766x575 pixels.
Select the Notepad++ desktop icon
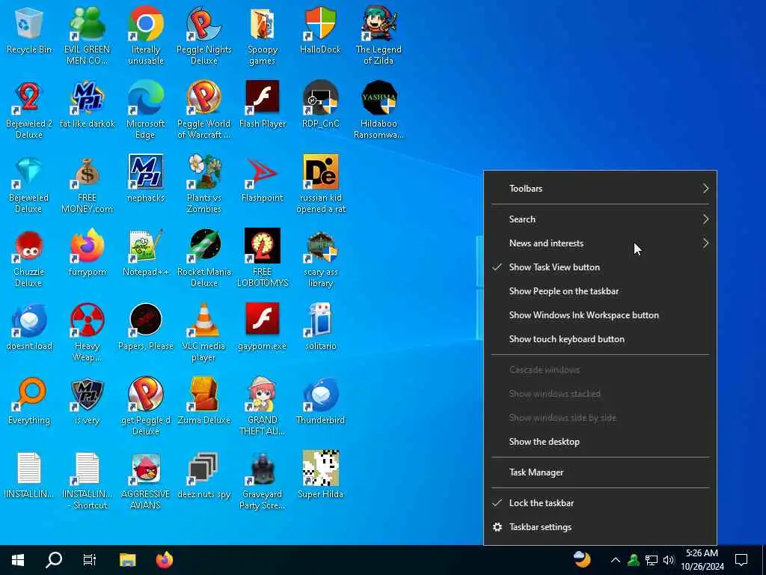tap(146, 246)
